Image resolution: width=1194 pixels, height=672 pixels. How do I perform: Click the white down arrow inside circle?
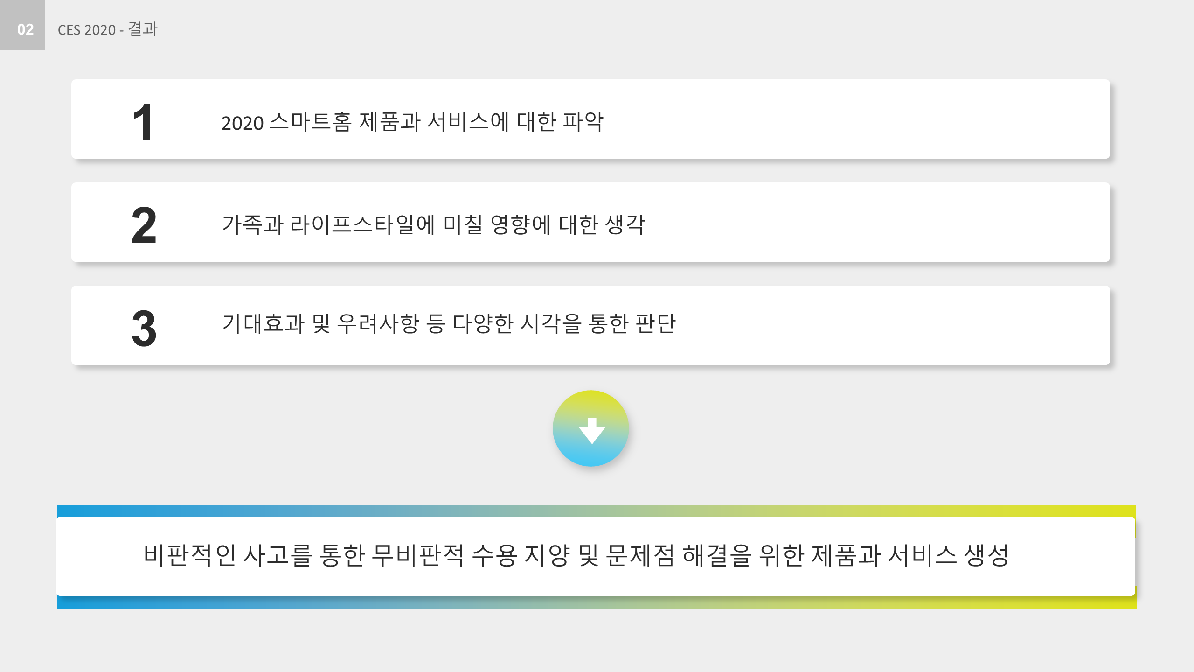click(x=592, y=431)
